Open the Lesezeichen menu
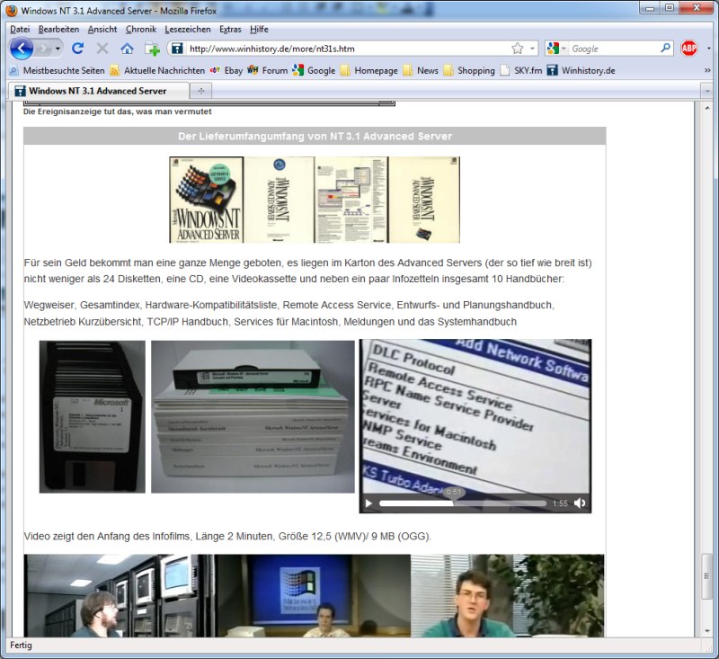The width and height of the screenshot is (719, 659). pos(188,30)
